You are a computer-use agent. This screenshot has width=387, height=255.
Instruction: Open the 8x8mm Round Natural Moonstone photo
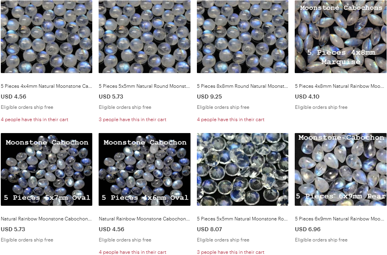(x=242, y=37)
